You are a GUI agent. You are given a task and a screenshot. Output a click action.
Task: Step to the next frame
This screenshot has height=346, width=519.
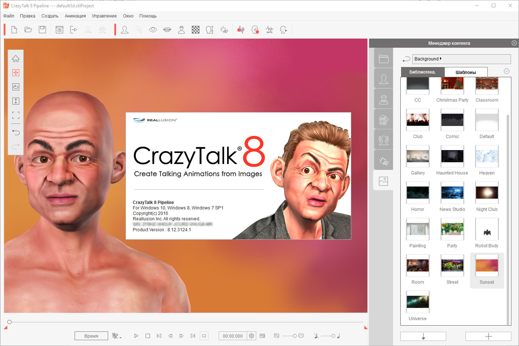pyautogui.click(x=182, y=336)
